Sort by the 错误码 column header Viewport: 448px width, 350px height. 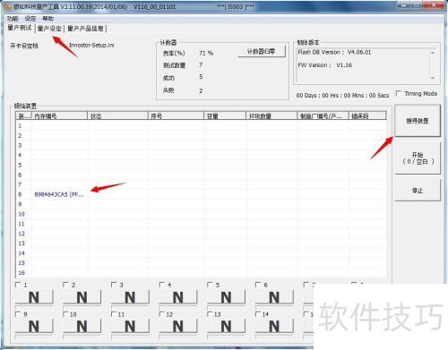pos(367,116)
